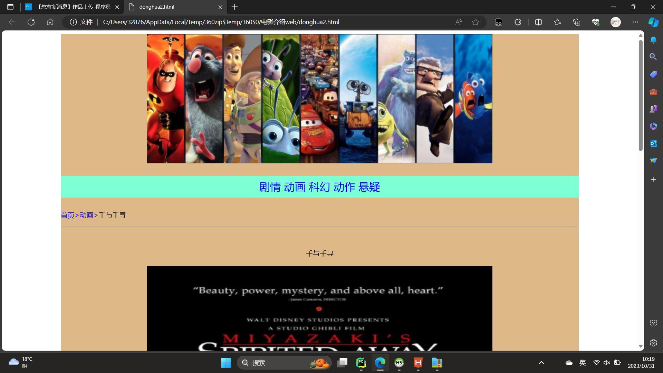The image size is (663, 373).
Task: Open Settings and more menu
Action: pos(635,22)
